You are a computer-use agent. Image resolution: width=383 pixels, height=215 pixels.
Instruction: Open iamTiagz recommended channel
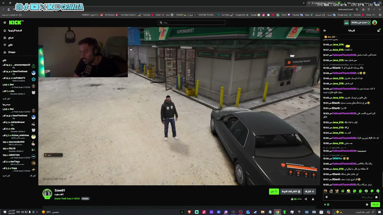tap(19, 163)
